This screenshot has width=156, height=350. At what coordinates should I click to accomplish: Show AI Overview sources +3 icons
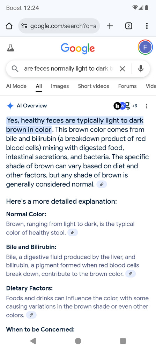coord(125,106)
